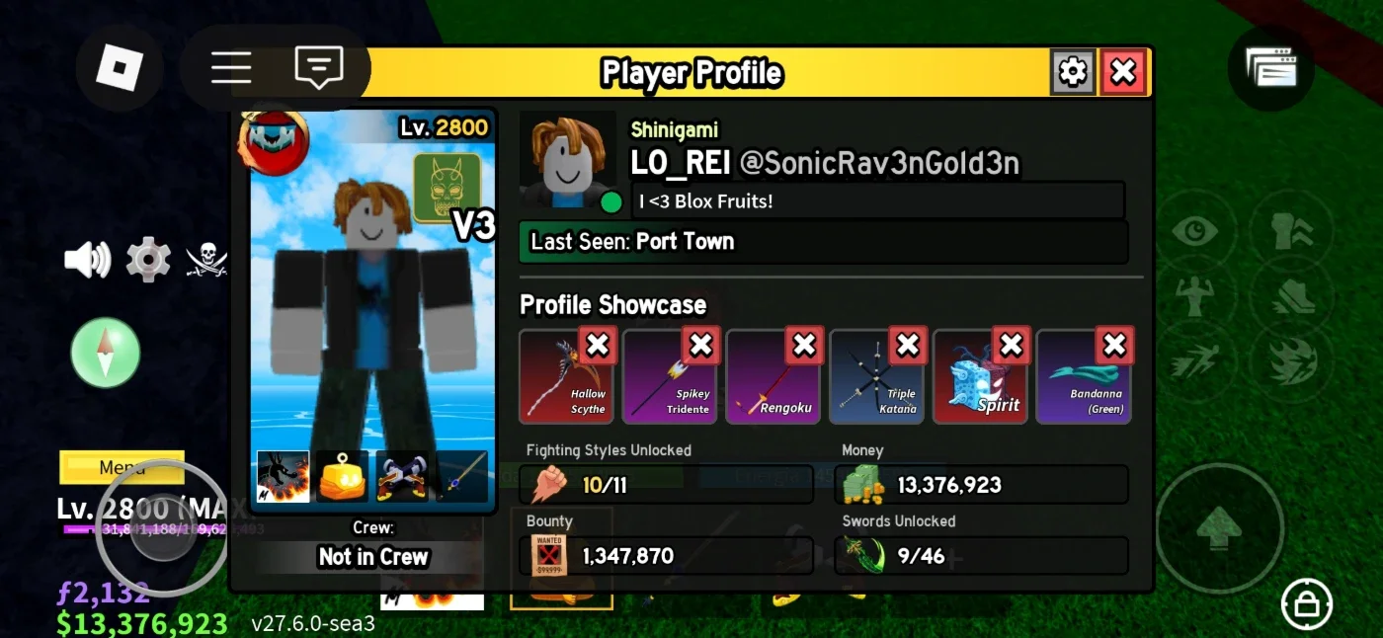Toggle the shift lock padlock icon
The height and width of the screenshot is (638, 1383).
click(x=1307, y=604)
